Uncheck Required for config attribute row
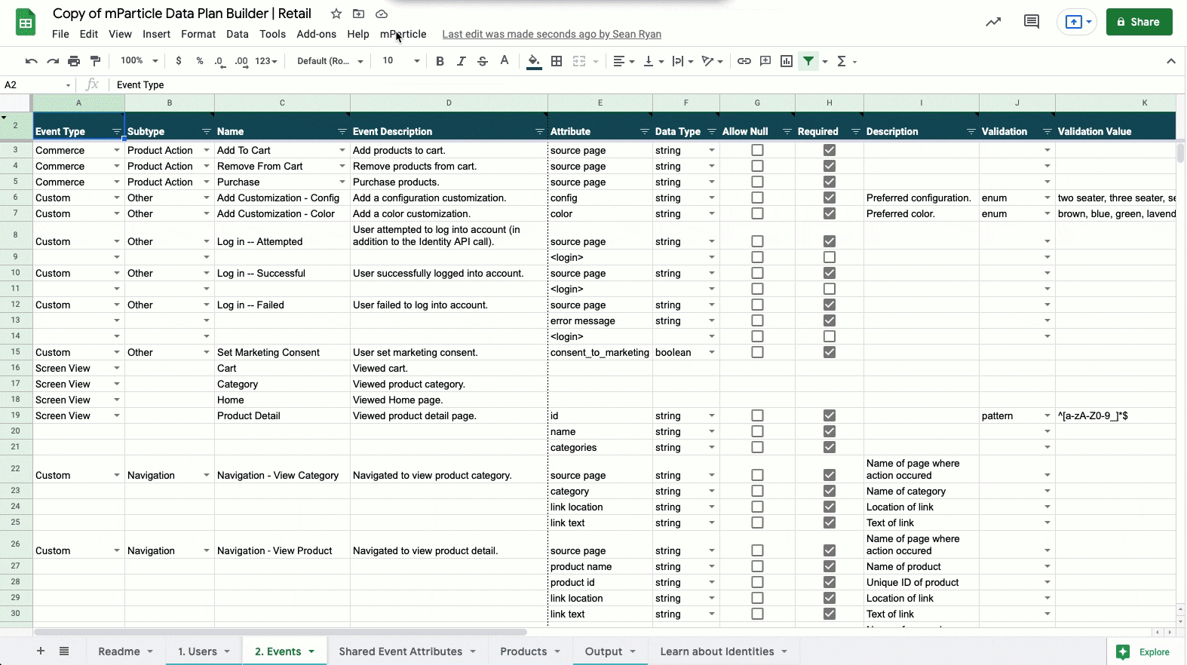Viewport: 1187px width, 665px height. pyautogui.click(x=830, y=198)
